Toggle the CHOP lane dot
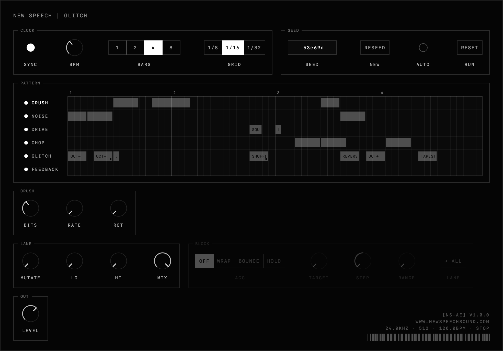The height and width of the screenshot is (351, 503). pos(26,143)
